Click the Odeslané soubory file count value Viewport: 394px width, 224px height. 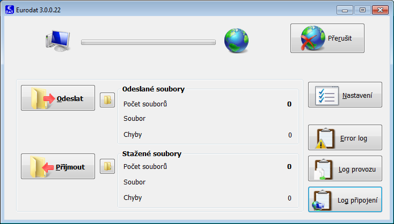coord(289,104)
